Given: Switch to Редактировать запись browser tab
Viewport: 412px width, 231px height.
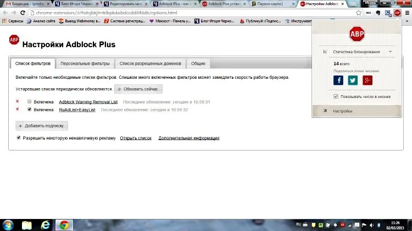Looking at the screenshot, I should point(126,4).
